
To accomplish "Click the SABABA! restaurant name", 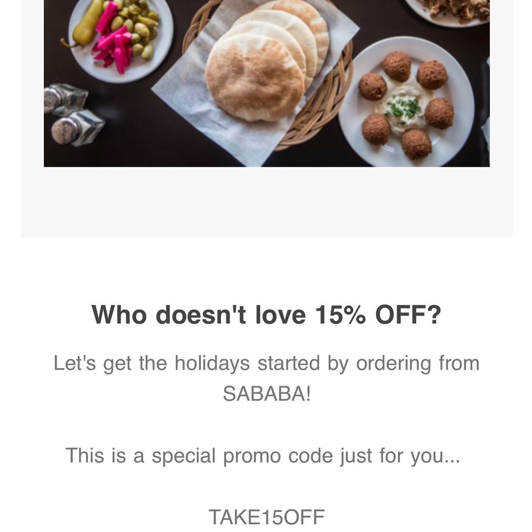I will 266,393.
